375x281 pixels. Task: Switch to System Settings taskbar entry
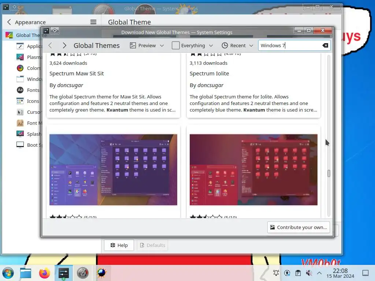click(63, 273)
